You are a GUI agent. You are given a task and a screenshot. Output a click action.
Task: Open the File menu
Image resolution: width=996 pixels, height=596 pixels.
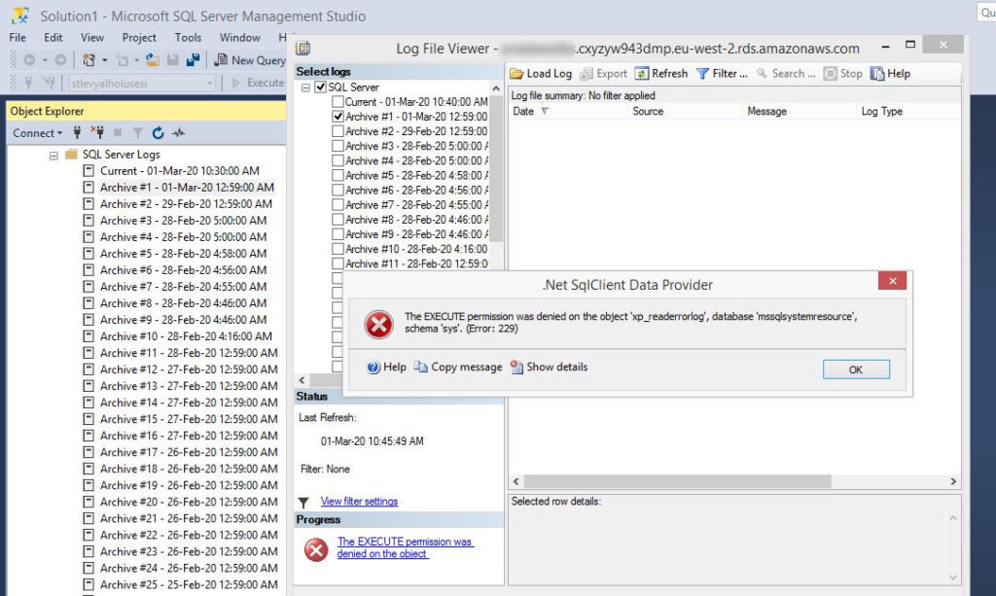(18, 38)
